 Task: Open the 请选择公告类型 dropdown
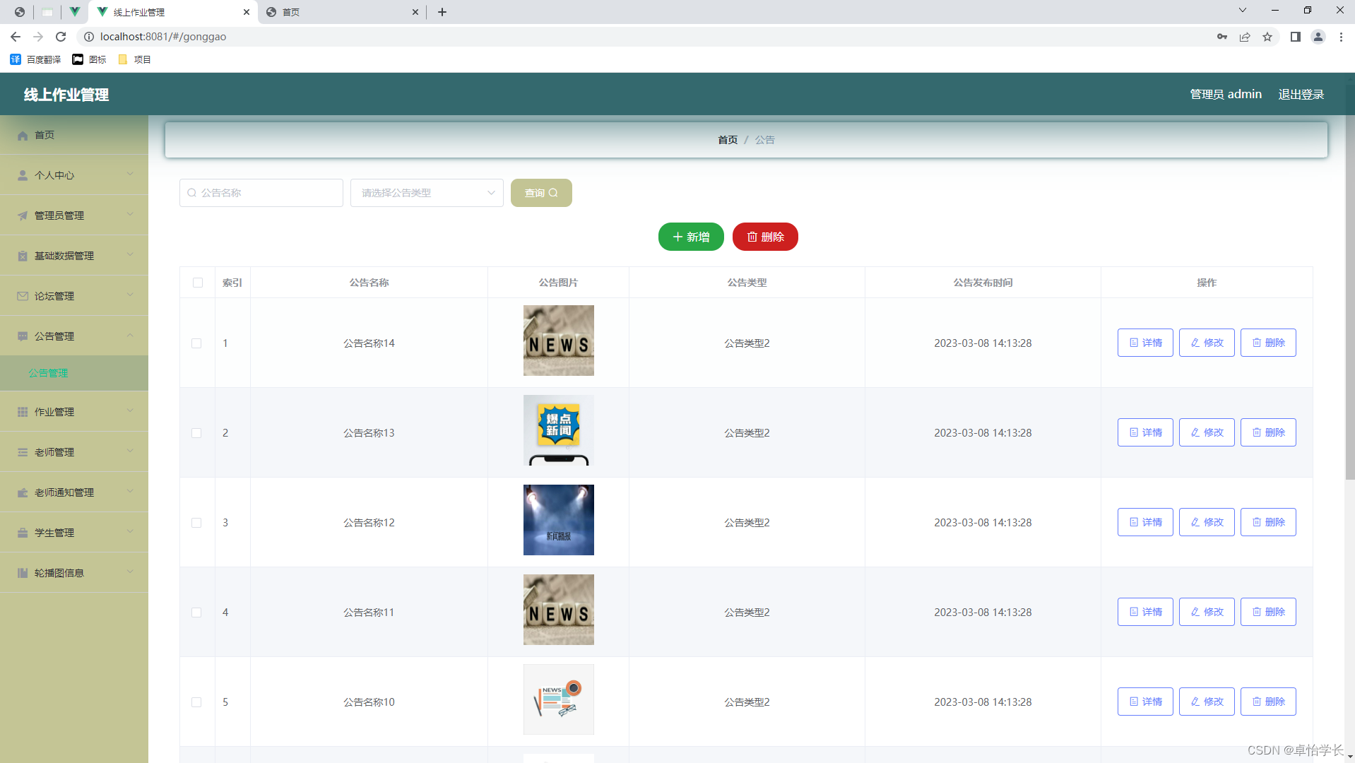click(427, 193)
